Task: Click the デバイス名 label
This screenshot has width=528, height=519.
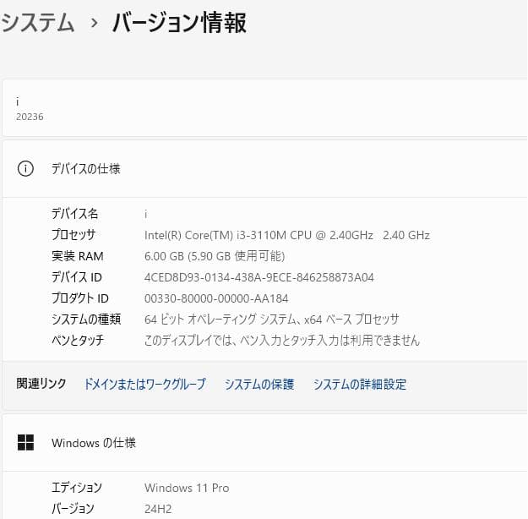Action: click(x=74, y=214)
